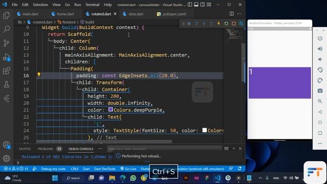This screenshot has width=327, height=184.
Task: Open the Run menu
Action: point(78,5)
